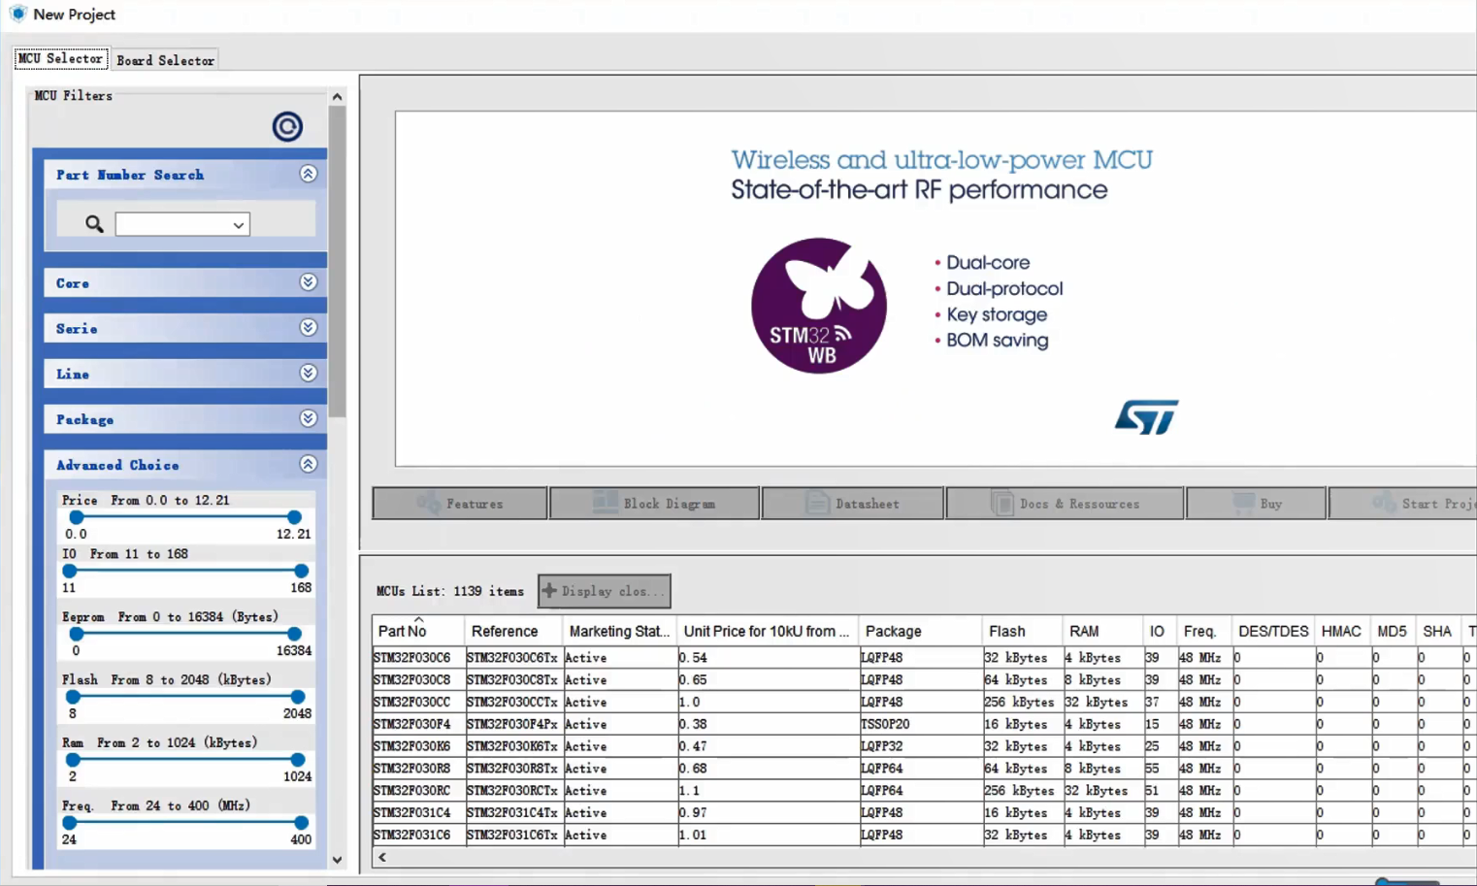1477x886 pixels.
Task: Click the Eeprom minimum slider handle
Action: [76, 634]
